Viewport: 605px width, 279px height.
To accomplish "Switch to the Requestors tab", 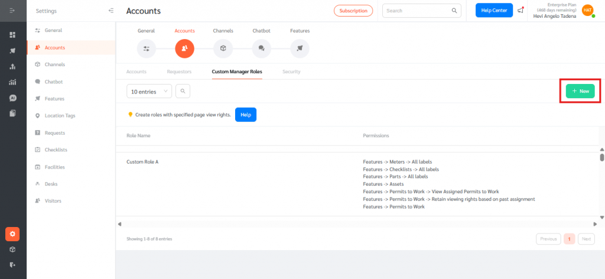I will click(178, 72).
